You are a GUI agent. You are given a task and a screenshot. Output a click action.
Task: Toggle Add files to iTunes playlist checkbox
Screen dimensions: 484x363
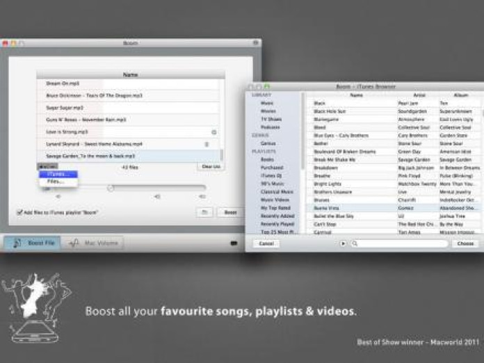pyautogui.click(x=19, y=212)
